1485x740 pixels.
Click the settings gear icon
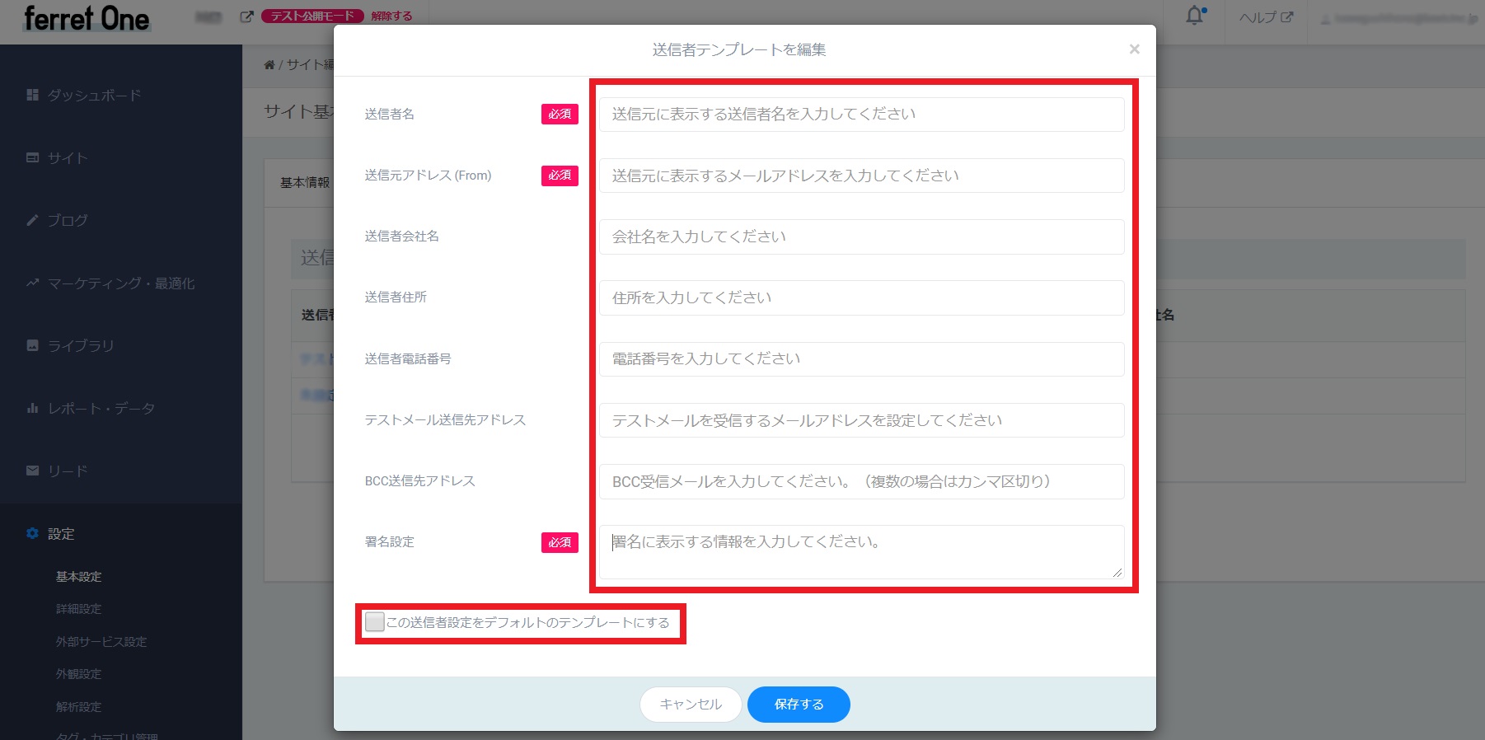point(33,533)
